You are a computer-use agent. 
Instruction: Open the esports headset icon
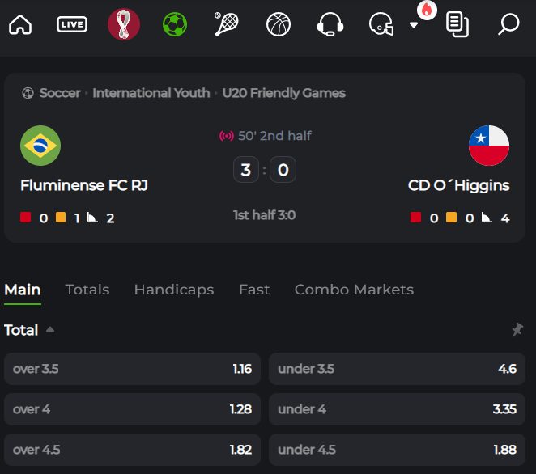330,24
